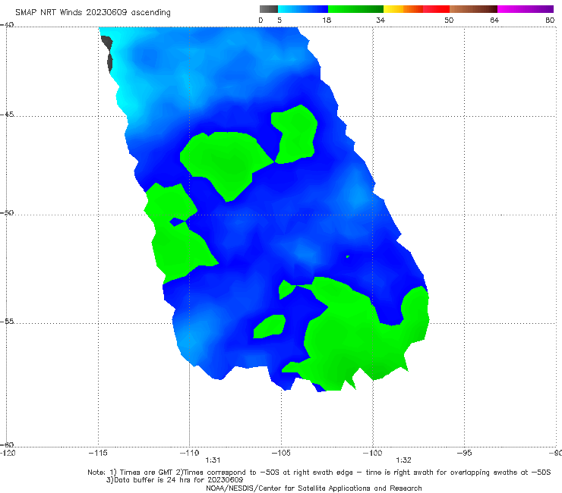562x493 pixels.
Task: Click the gray 0-5 segment of the color bar
Action: coord(268,9)
